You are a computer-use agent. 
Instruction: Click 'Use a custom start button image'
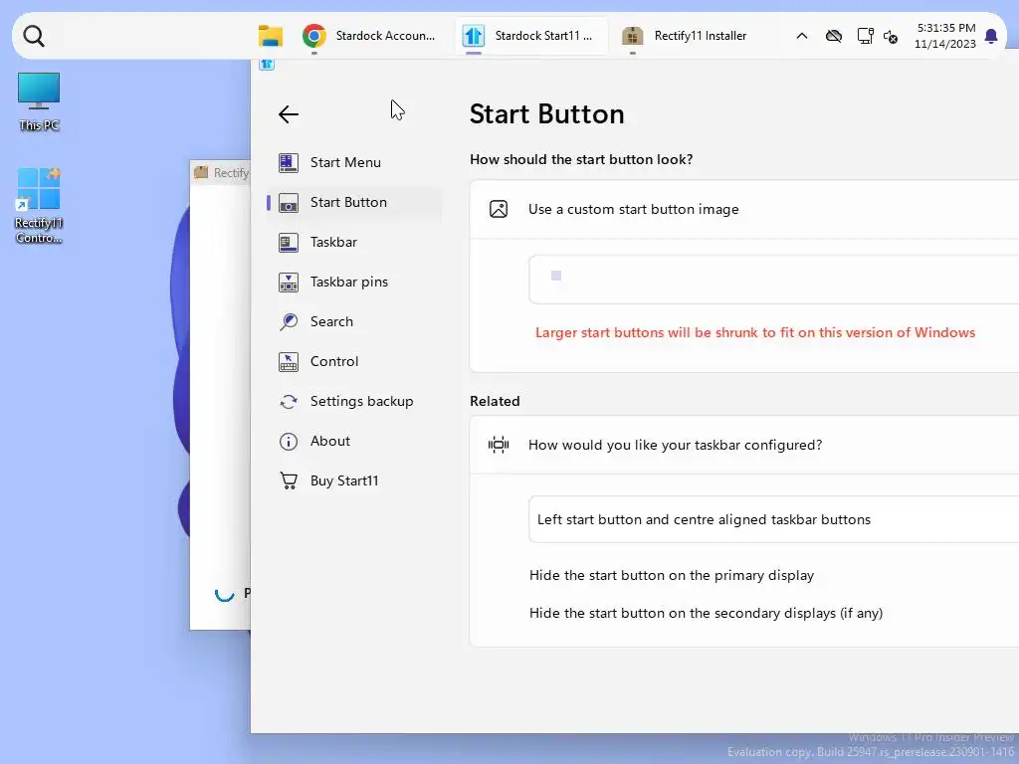click(x=634, y=209)
